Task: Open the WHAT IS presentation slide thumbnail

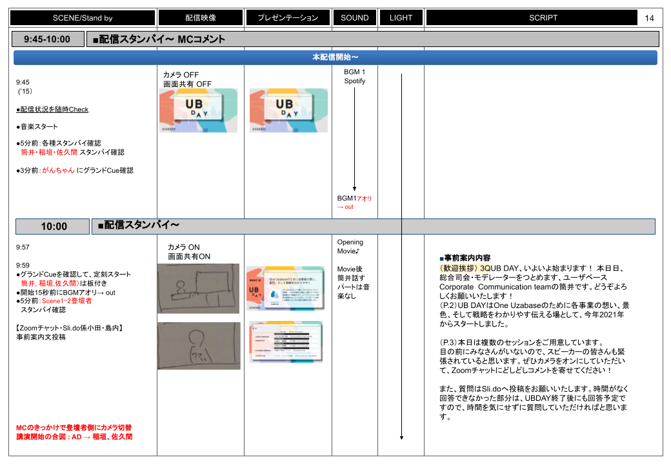Action: 285,288
